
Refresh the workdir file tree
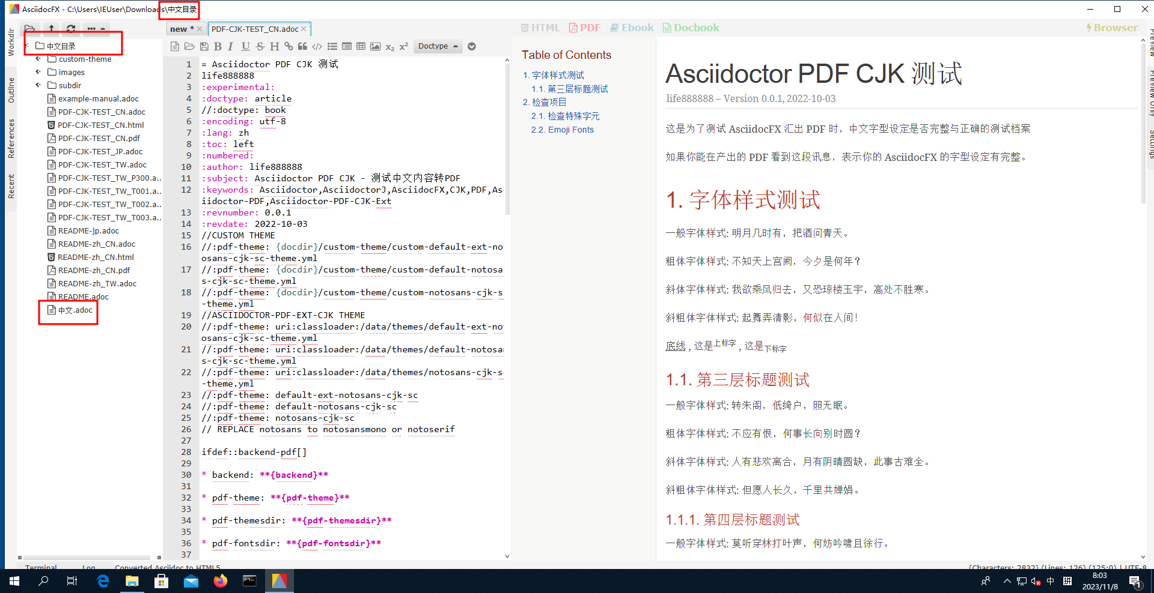point(71,29)
